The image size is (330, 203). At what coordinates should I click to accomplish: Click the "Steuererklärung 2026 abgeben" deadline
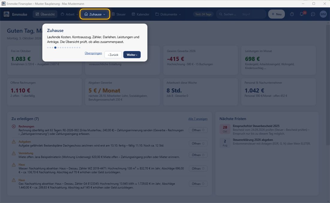pos(253,140)
